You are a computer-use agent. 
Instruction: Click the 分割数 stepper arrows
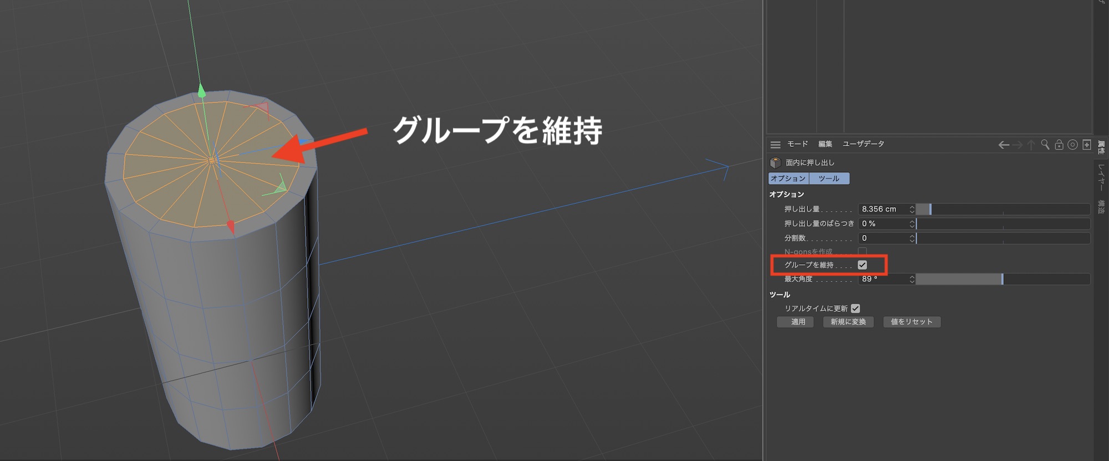[x=912, y=238]
